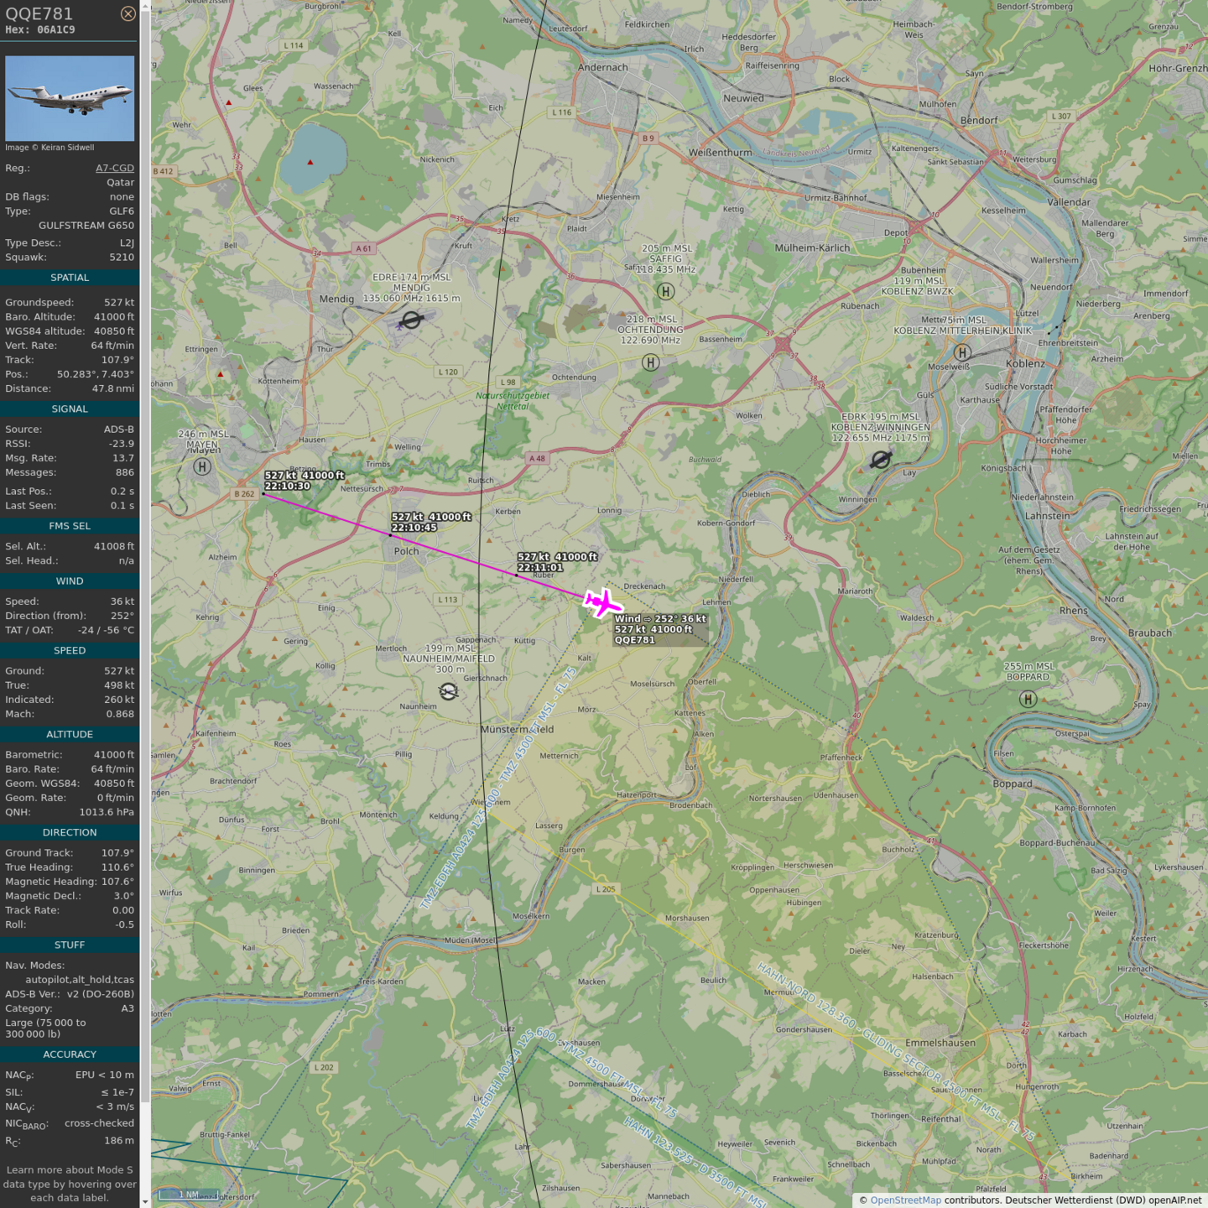Image resolution: width=1208 pixels, height=1208 pixels.
Task: Click the Koblenz Mittelrhein Klinik heliport icon
Action: click(x=962, y=352)
